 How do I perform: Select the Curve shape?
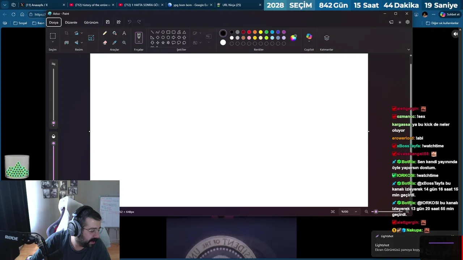point(157,32)
